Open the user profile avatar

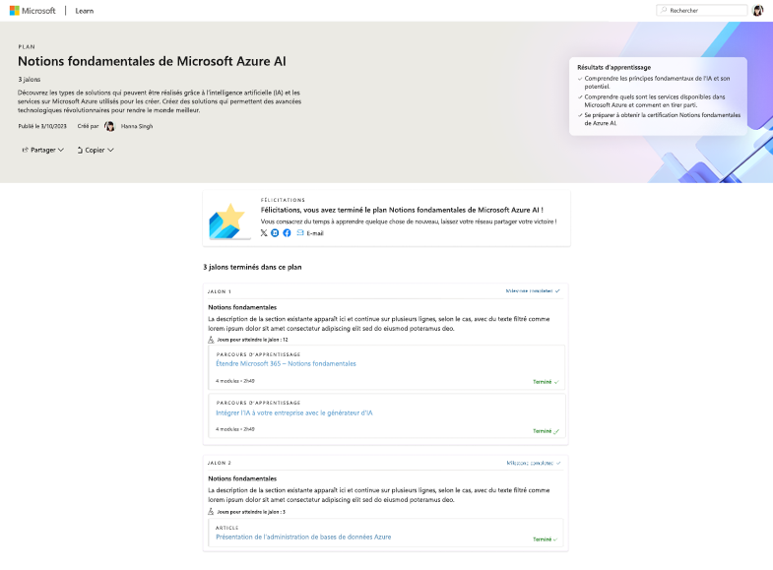(x=757, y=11)
